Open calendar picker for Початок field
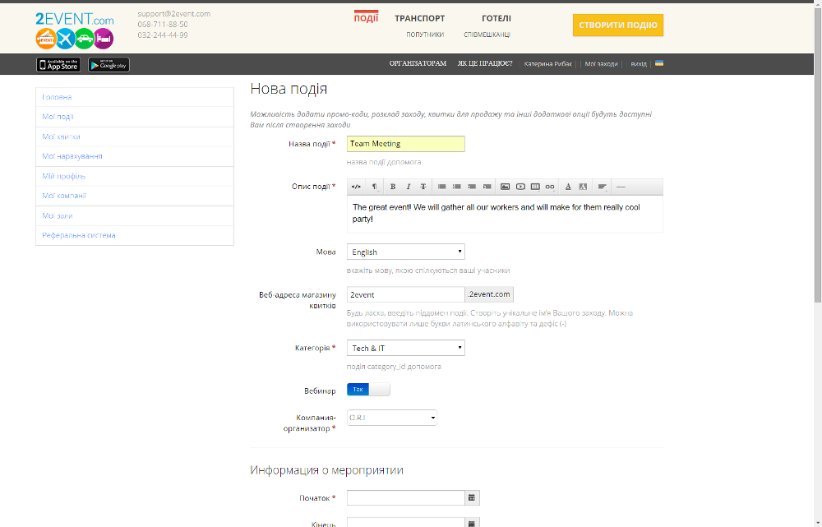This screenshot has height=527, width=822. (x=472, y=497)
